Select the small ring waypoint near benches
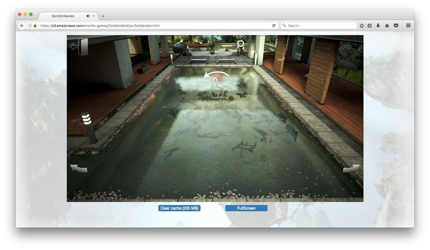430x250 pixels. tap(212, 54)
